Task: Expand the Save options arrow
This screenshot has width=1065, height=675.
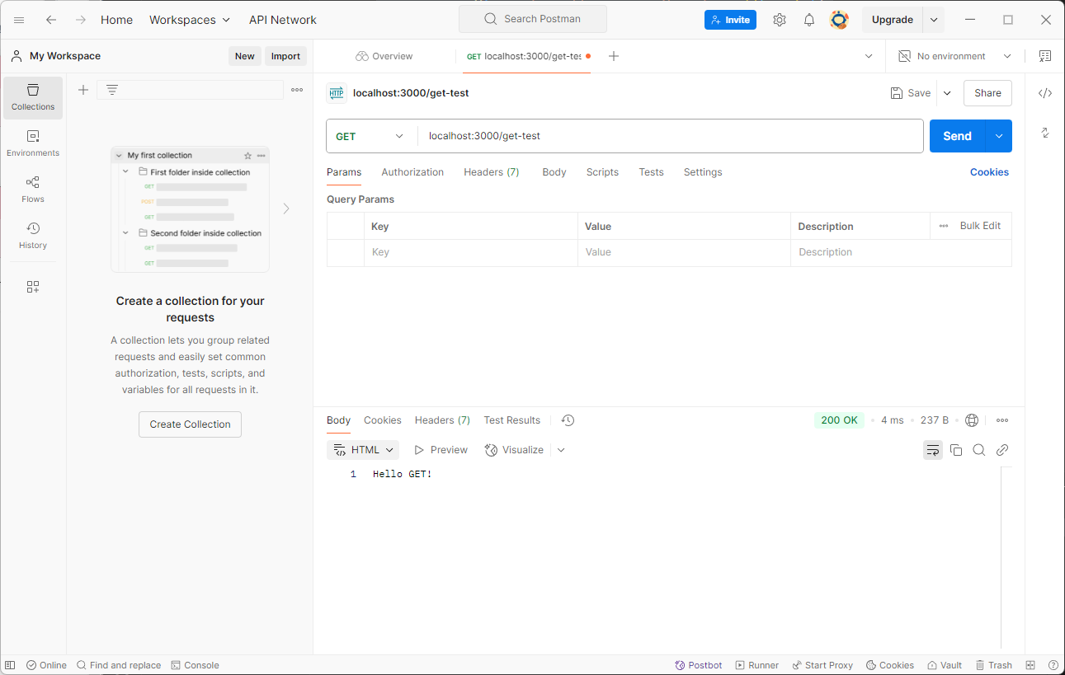Action: tap(947, 93)
